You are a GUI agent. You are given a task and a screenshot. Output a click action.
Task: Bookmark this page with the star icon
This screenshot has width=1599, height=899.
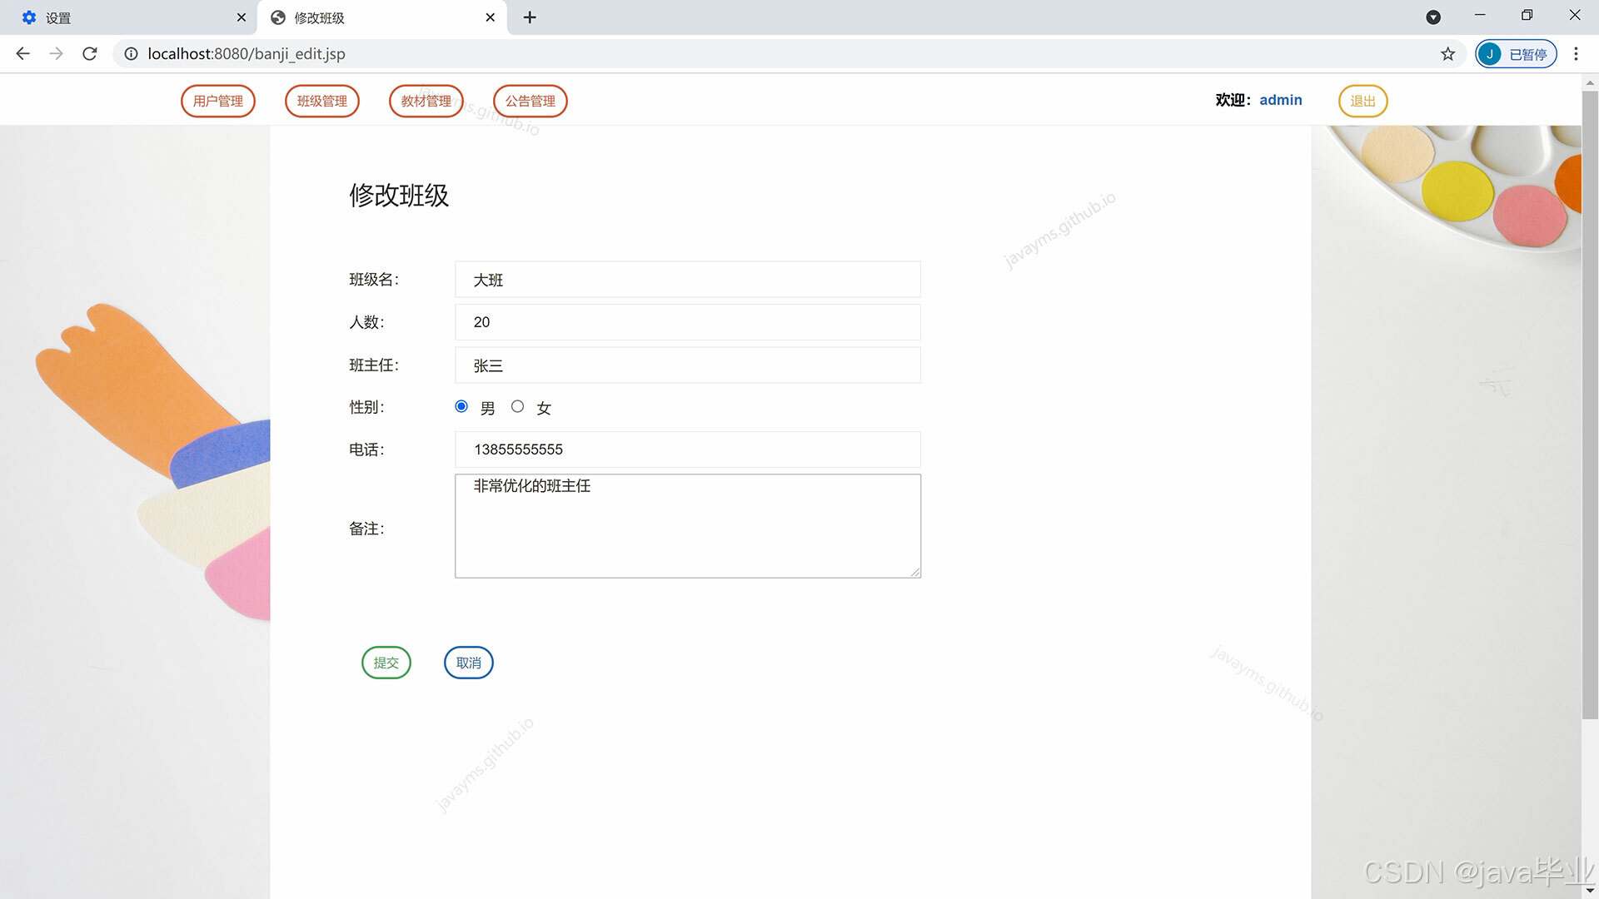pos(1447,53)
